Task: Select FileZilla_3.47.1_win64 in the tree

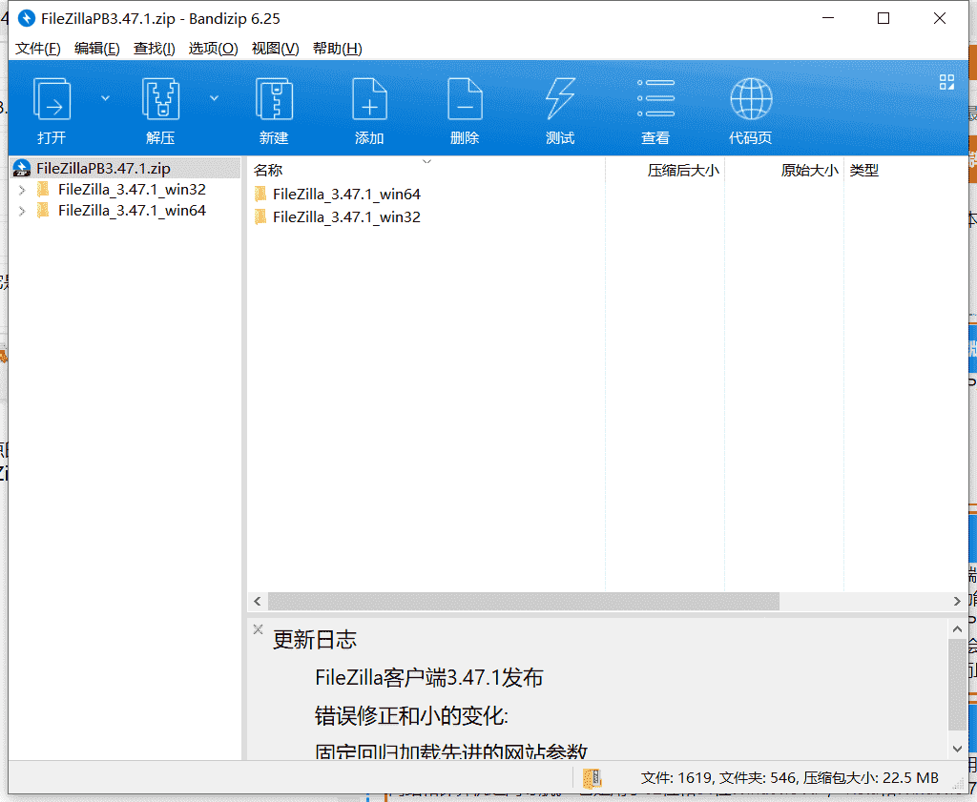Action: [132, 211]
